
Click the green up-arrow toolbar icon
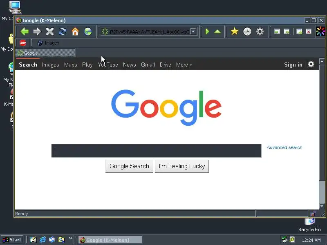point(217,31)
